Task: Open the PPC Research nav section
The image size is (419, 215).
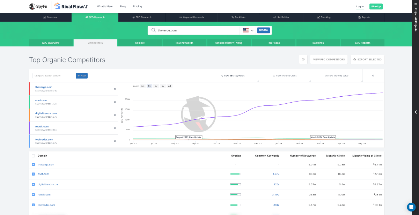Action: pyautogui.click(x=141, y=17)
